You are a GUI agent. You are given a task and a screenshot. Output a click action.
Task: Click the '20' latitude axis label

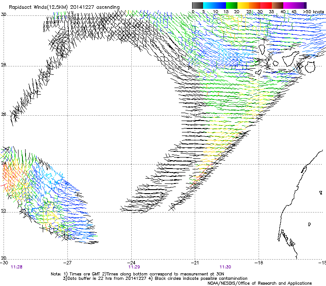tap(4, 258)
